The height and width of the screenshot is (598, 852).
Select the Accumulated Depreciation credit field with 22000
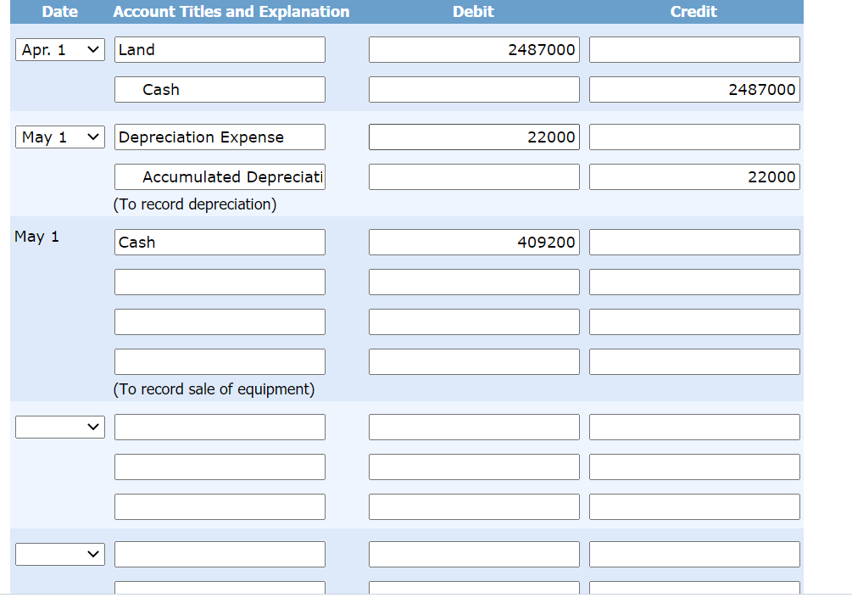pyautogui.click(x=694, y=176)
